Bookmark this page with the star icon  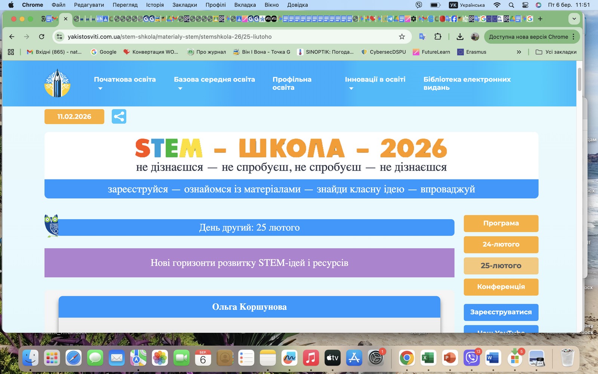pos(402,37)
